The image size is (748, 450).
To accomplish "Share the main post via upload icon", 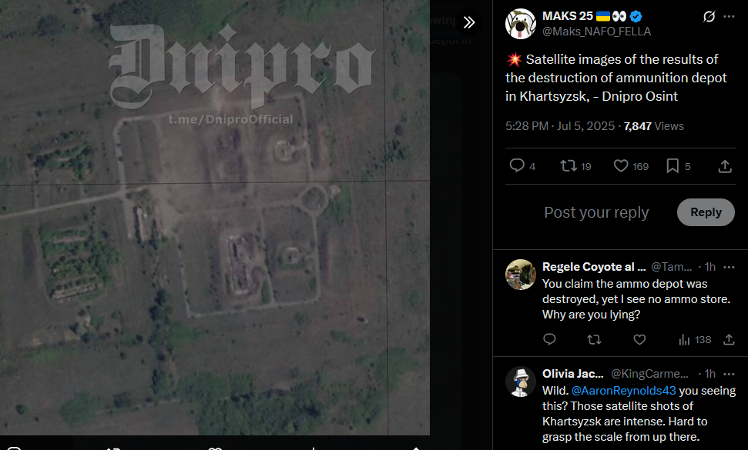I will click(x=725, y=165).
